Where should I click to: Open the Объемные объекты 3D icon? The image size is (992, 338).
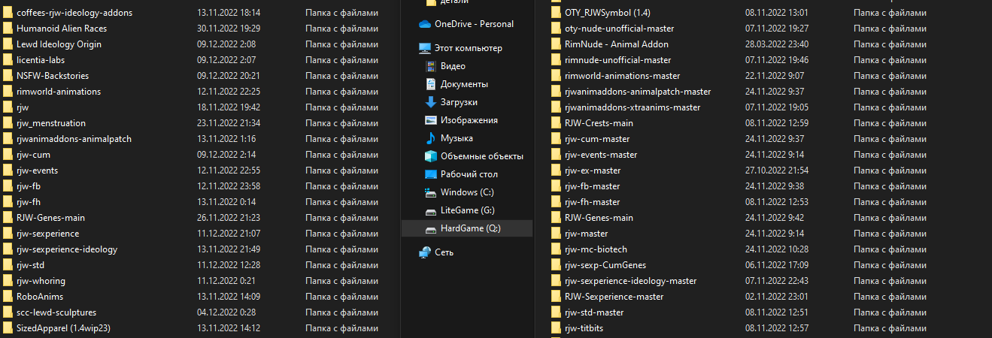(431, 156)
